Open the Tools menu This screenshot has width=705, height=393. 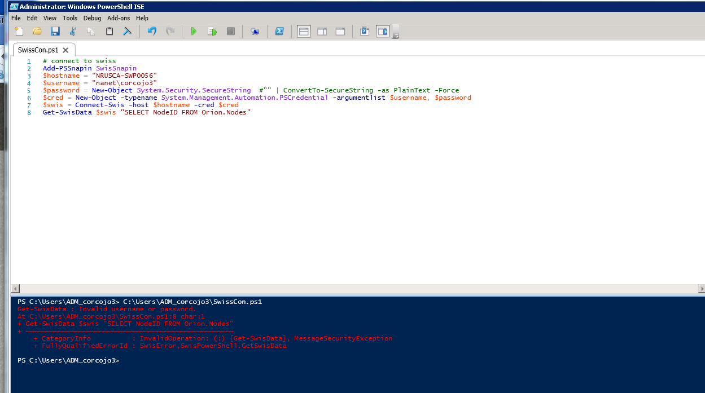click(70, 18)
